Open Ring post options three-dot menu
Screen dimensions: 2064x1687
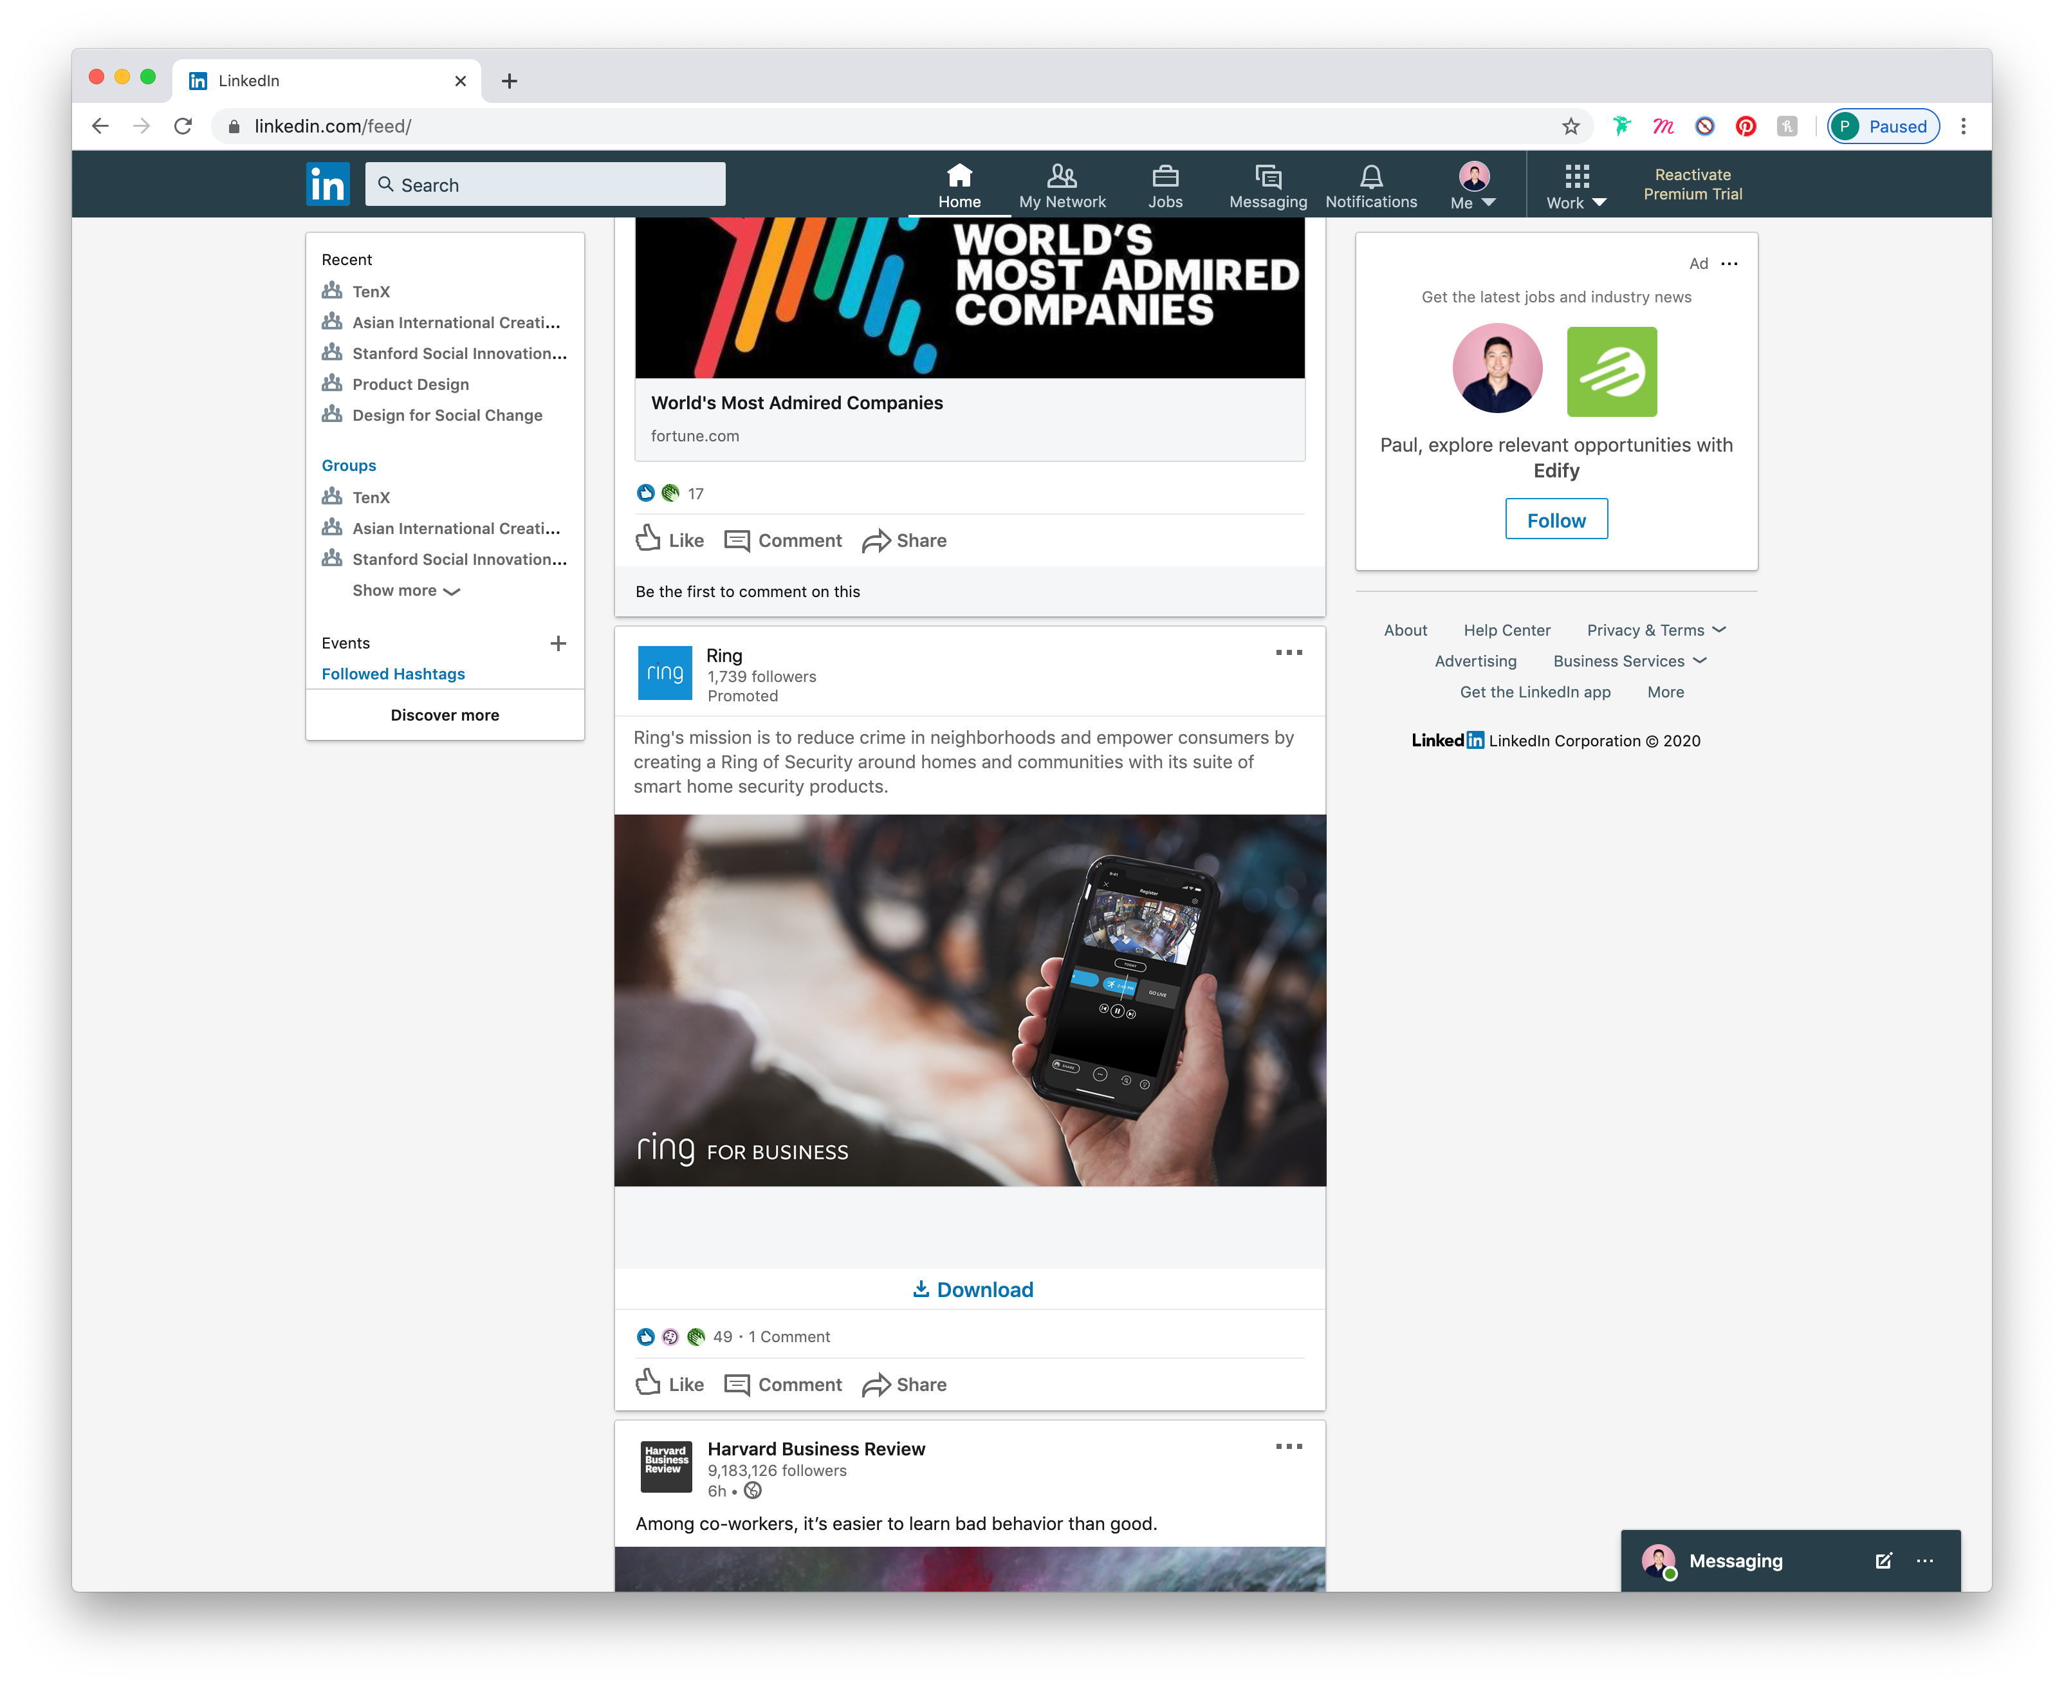coord(1289,653)
